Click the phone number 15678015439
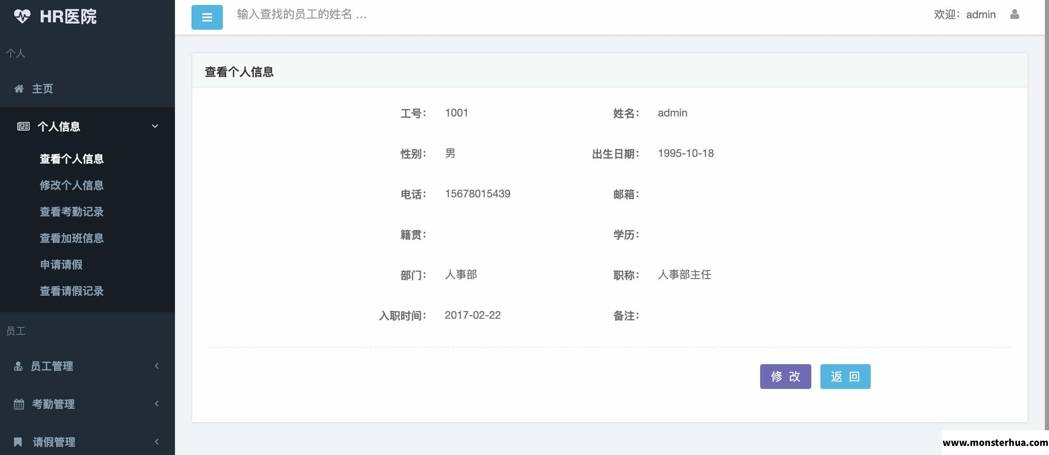1049x455 pixels. (477, 194)
